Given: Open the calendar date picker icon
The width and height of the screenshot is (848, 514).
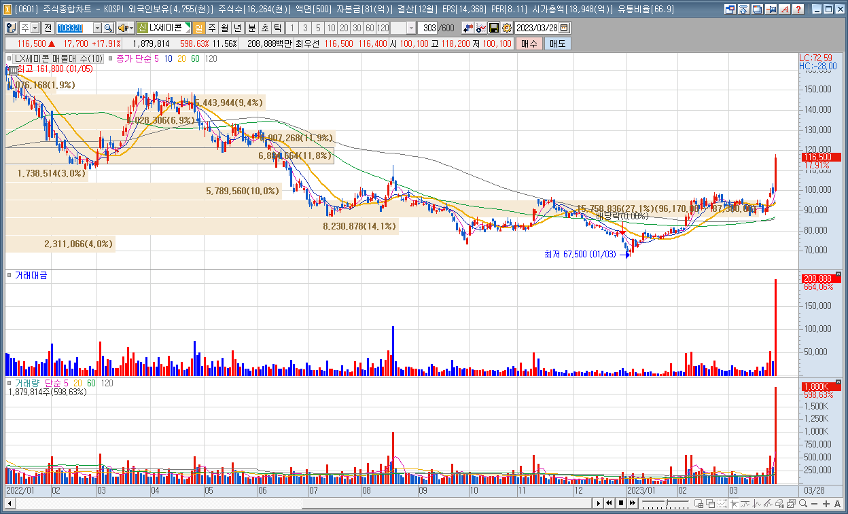Looking at the screenshot, I should (x=565, y=28).
